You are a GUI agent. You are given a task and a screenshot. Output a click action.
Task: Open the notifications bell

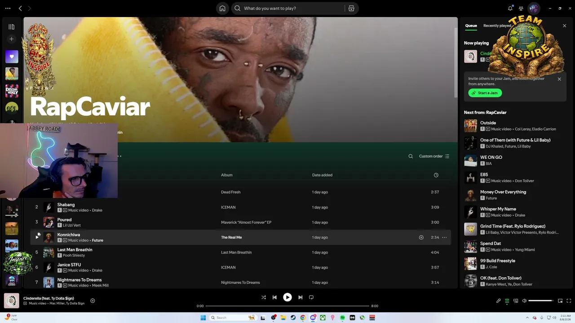coord(510,8)
